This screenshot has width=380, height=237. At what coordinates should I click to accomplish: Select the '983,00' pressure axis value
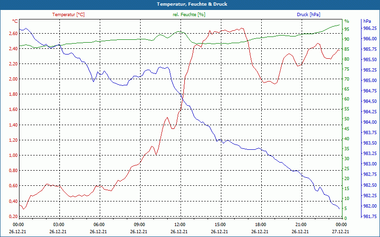[370, 164]
